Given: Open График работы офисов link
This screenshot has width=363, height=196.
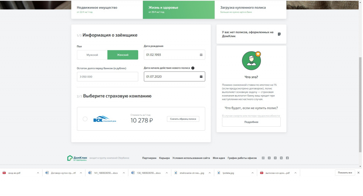Looking at the screenshot, I should (x=242, y=158).
